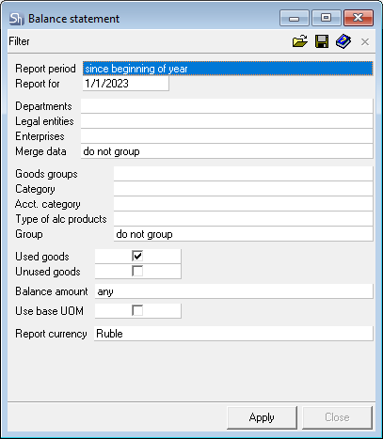
Task: Maximize the Balance statement window
Action: click(327, 18)
